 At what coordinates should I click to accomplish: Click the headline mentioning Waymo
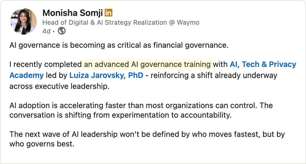pyautogui.click(x=121, y=22)
